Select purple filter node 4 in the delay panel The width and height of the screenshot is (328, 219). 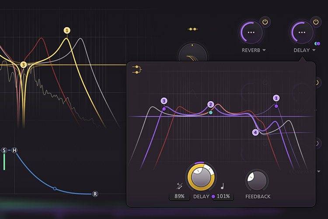tap(255, 132)
